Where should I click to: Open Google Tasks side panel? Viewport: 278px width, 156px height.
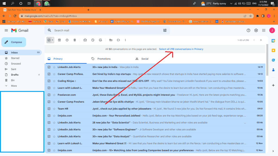coord(273,60)
